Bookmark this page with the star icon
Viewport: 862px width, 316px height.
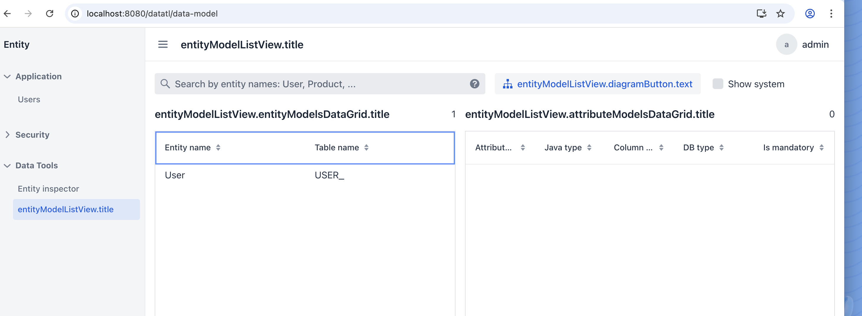tap(780, 14)
